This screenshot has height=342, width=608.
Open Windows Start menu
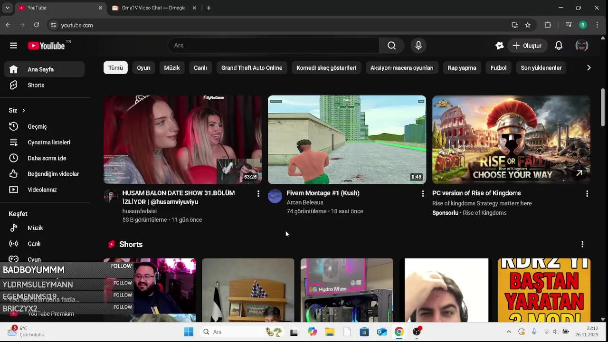(189, 332)
